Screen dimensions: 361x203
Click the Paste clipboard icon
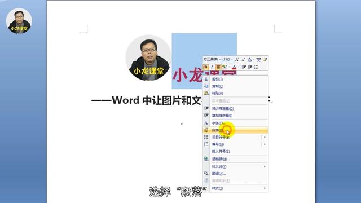pyautogui.click(x=206, y=93)
